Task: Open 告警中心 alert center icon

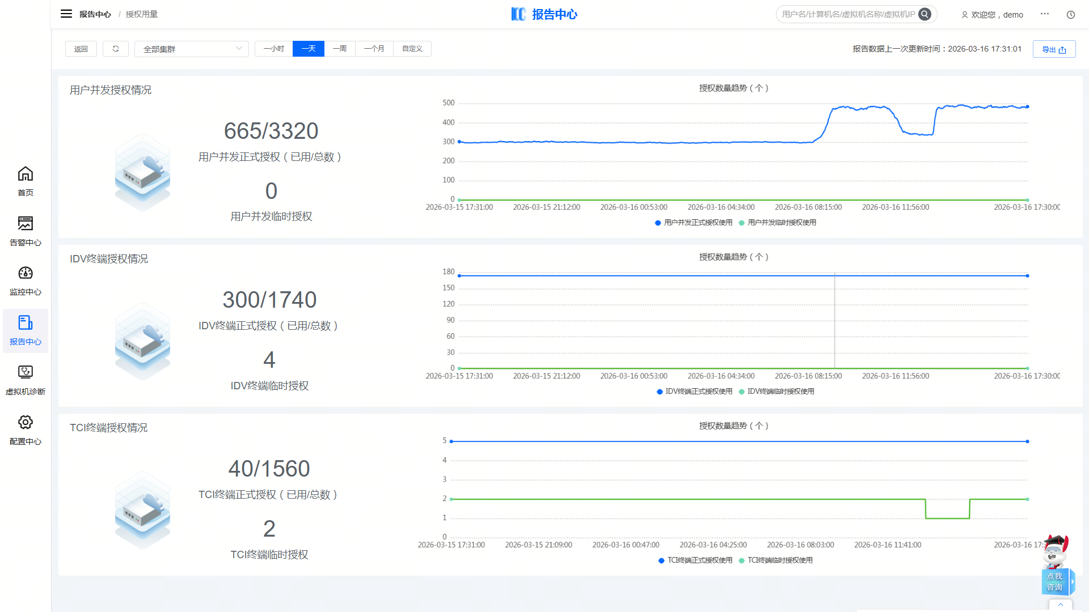Action: (x=26, y=223)
